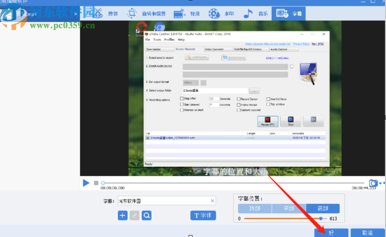Open the 特效 effects tab
Screen dimensions: 386x237
click(187, 14)
